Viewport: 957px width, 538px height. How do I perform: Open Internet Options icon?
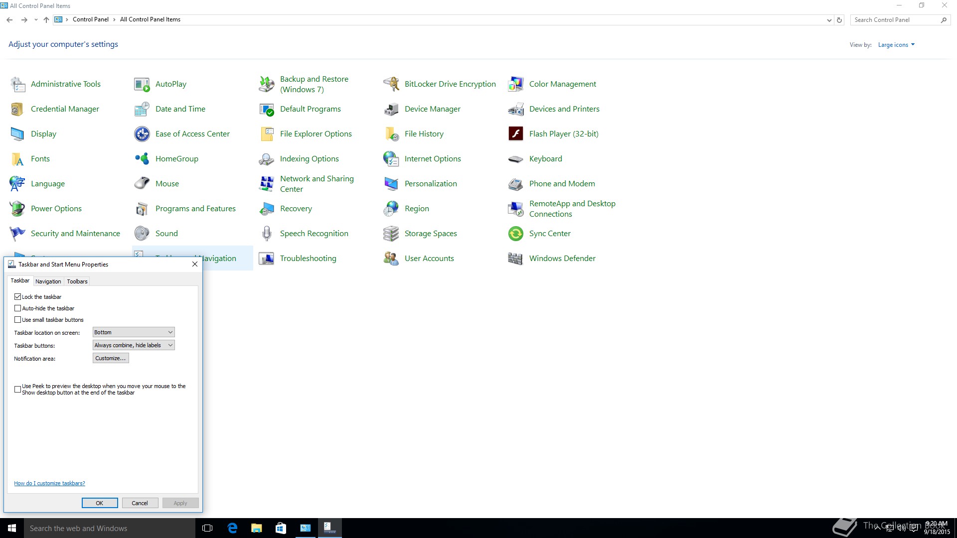pyautogui.click(x=391, y=159)
